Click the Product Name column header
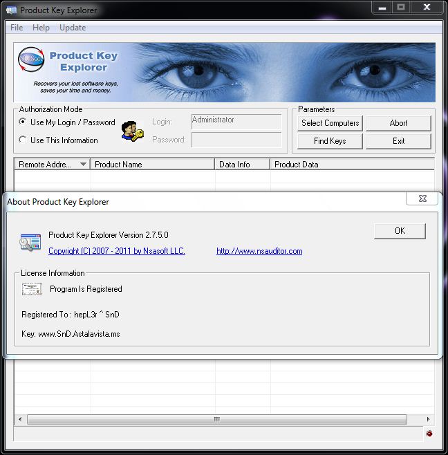This screenshot has width=448, height=455. pos(153,165)
